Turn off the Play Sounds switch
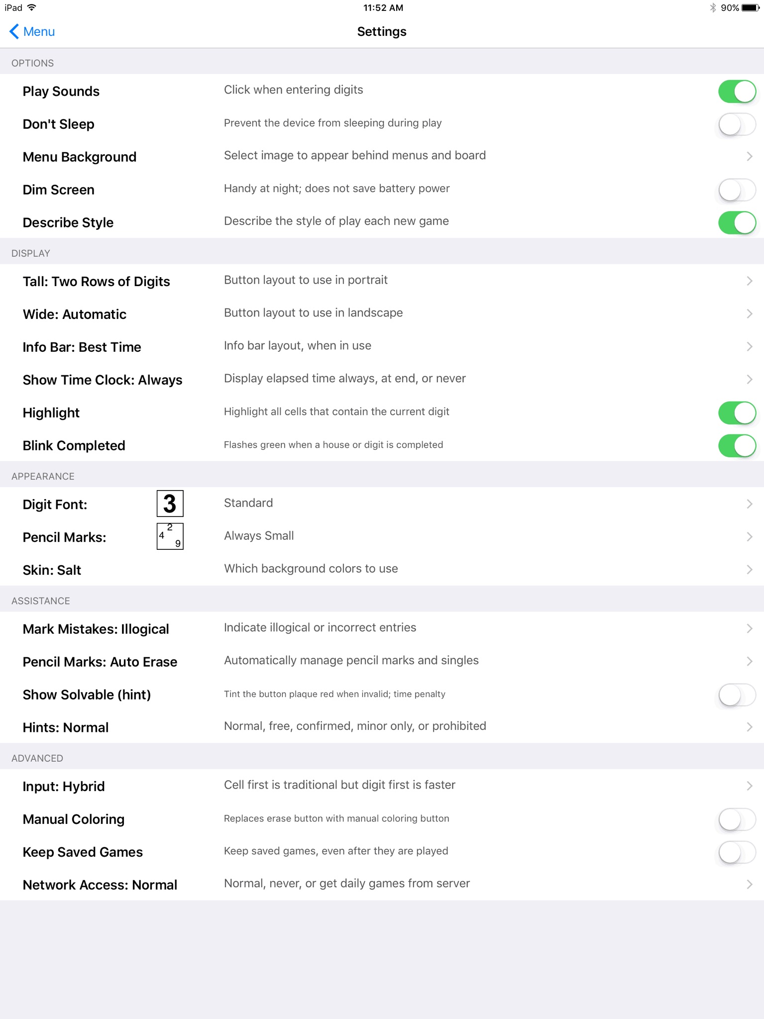 point(737,92)
